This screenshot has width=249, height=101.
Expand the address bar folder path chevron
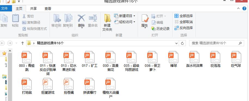(x=34, y=43)
